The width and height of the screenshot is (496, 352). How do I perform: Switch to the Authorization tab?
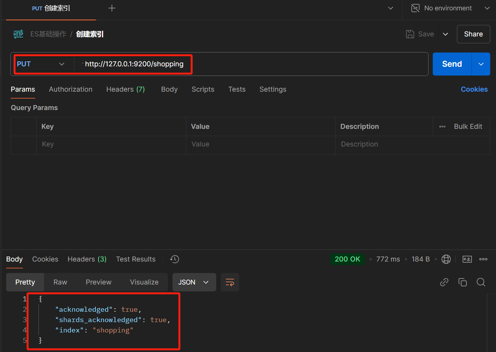pos(71,89)
